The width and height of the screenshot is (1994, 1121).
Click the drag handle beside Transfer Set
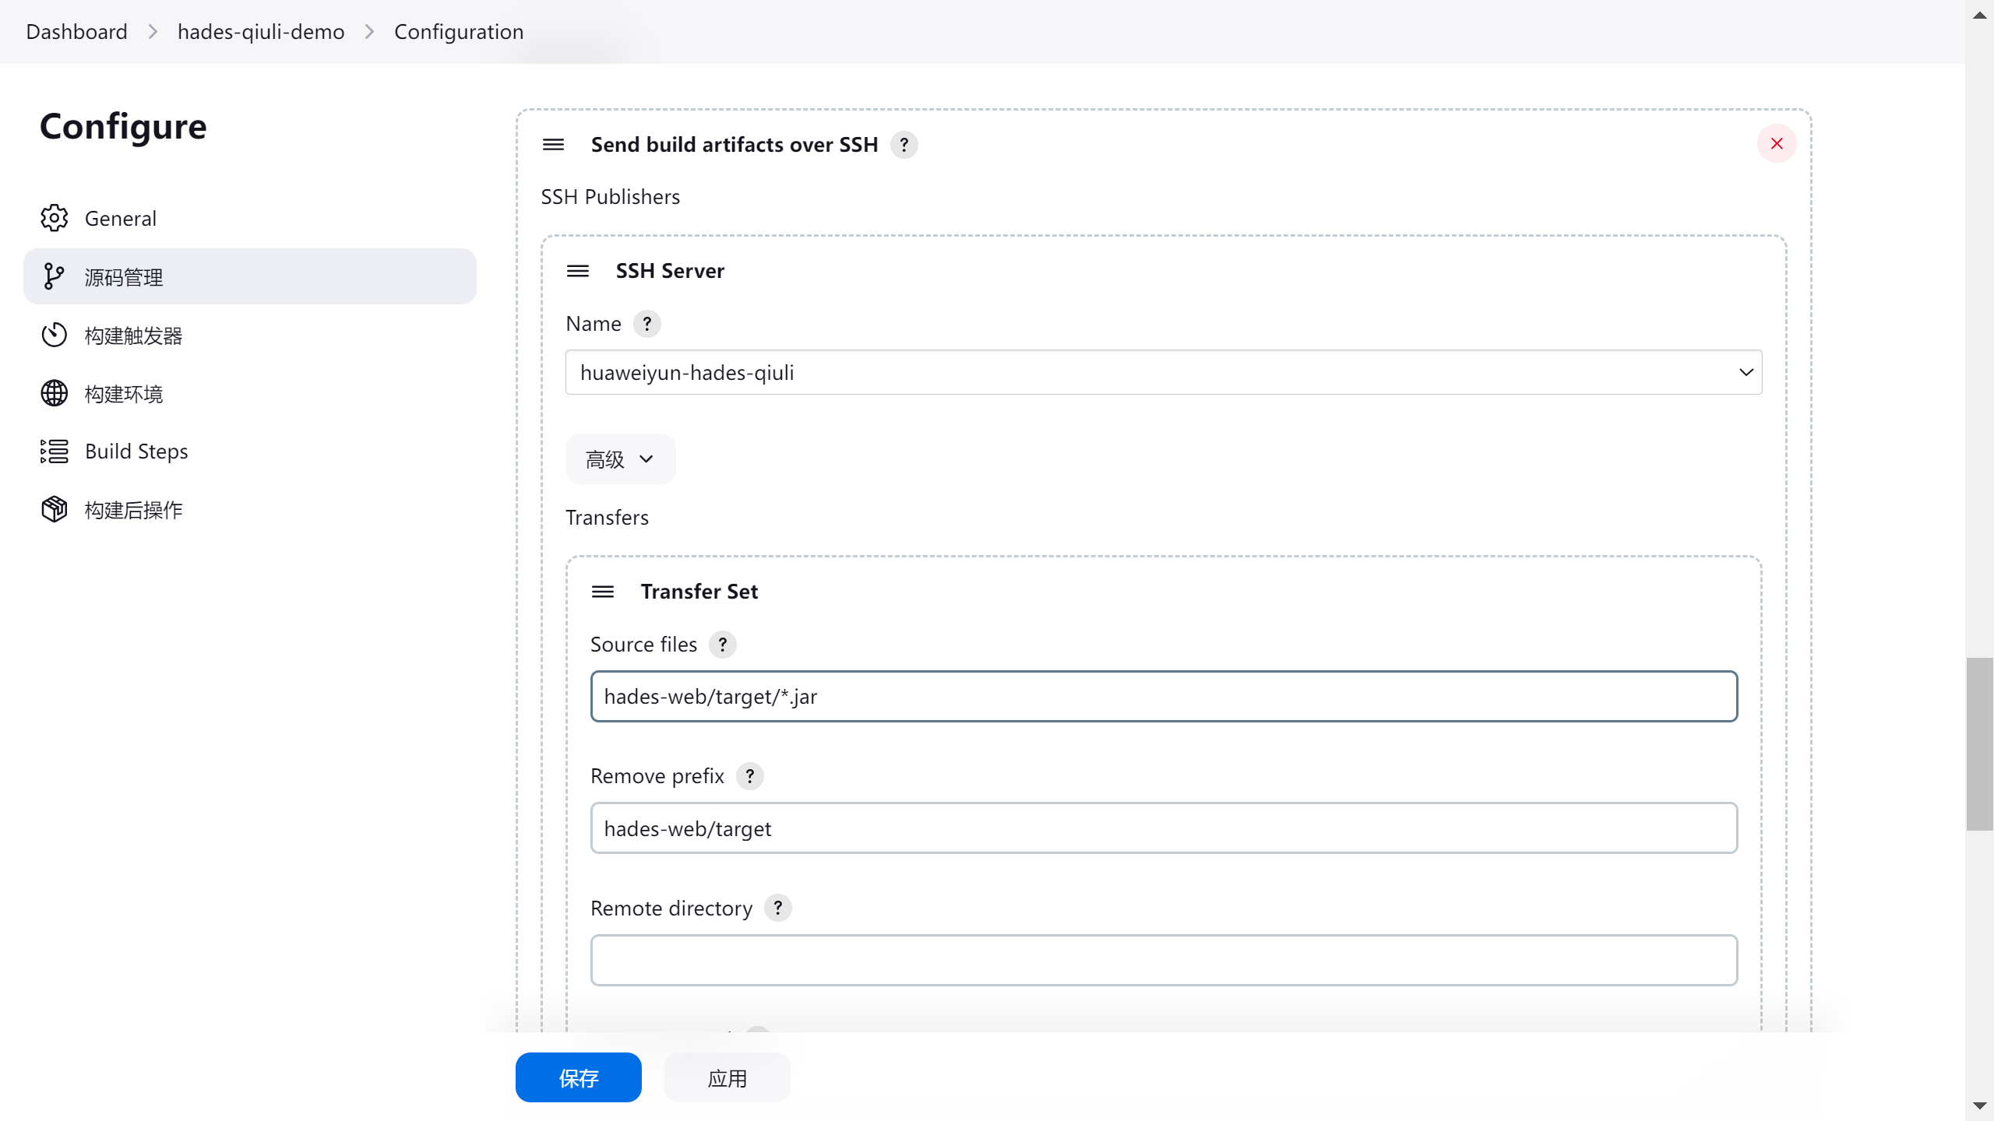(602, 592)
